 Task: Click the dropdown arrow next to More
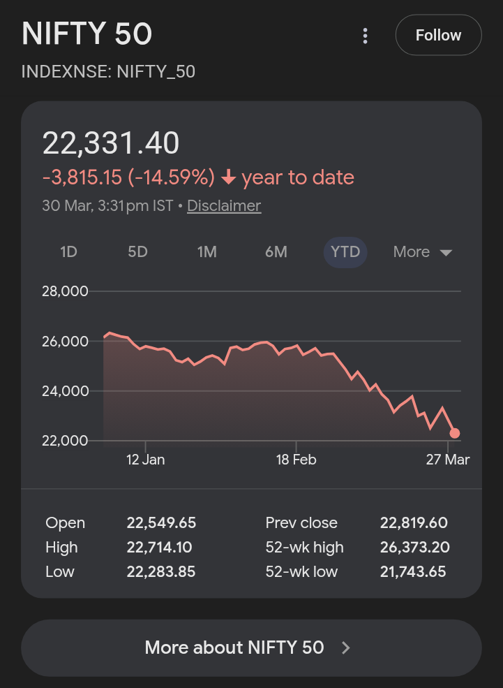(446, 253)
